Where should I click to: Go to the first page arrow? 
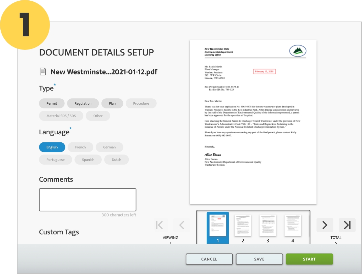coord(161,225)
